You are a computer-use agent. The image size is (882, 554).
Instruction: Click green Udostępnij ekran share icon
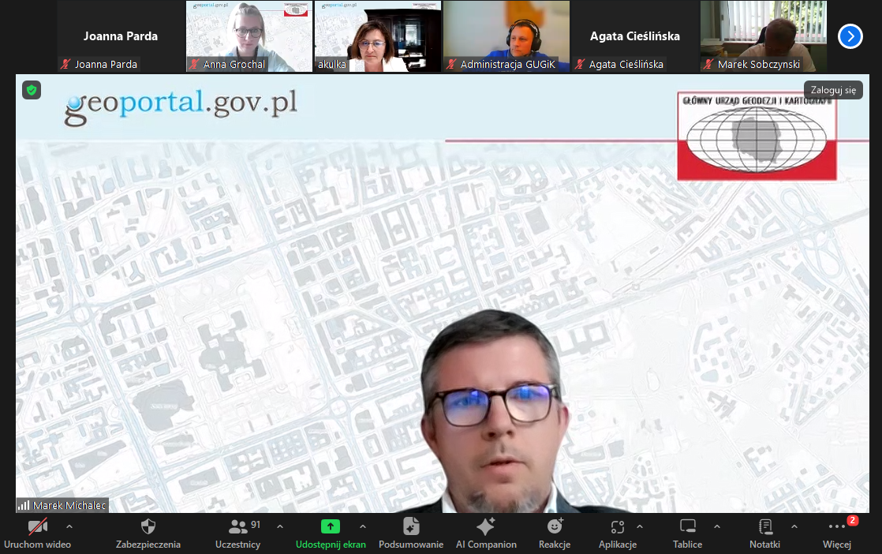(331, 526)
